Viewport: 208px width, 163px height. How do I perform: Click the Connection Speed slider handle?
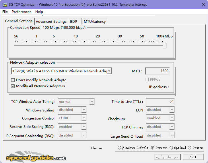pos(165,45)
